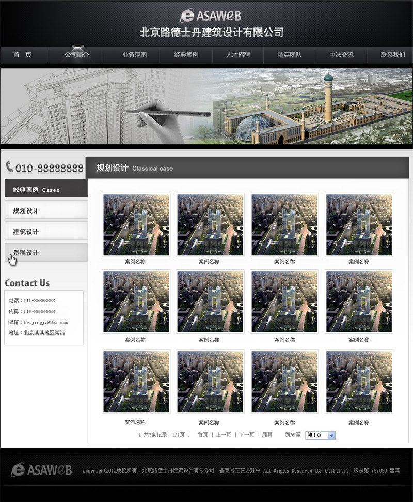Go to 尾页 in pagination

tap(267, 435)
